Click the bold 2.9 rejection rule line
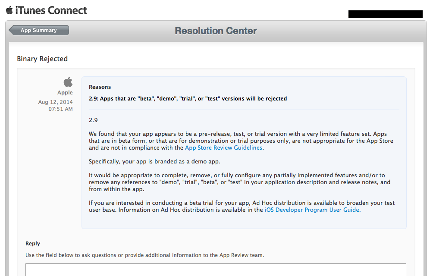 tap(188, 98)
